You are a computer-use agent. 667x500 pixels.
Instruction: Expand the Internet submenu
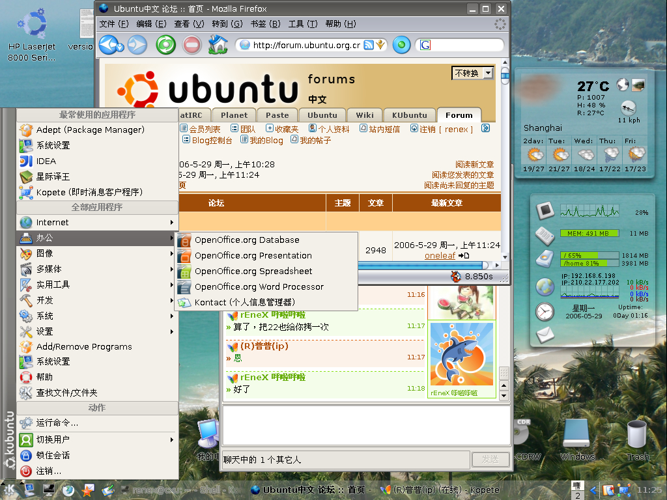pyautogui.click(x=97, y=223)
